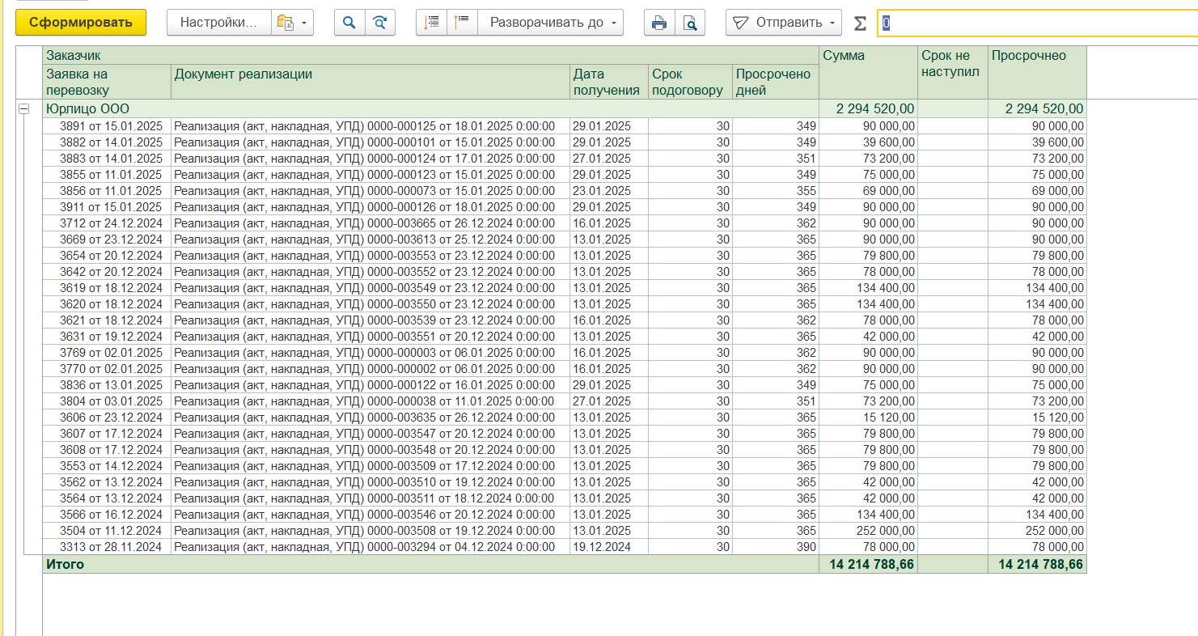The image size is (1198, 636).
Task: Select group total 2 294 520,00 in Сумма
Action: [869, 108]
